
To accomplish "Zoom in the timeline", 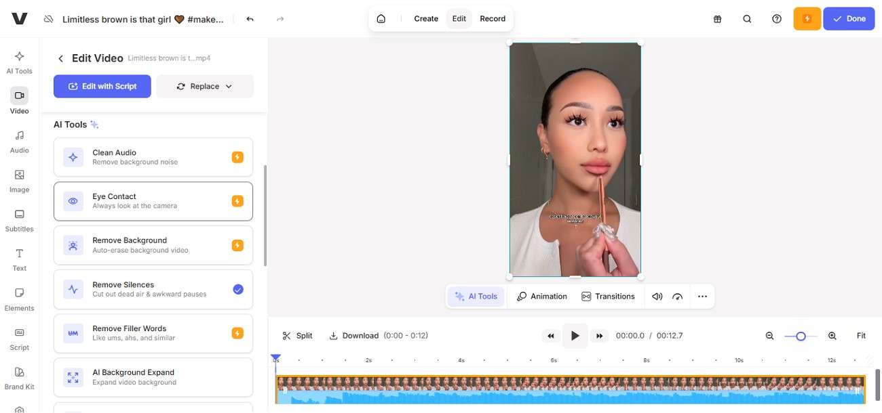I will pos(832,336).
